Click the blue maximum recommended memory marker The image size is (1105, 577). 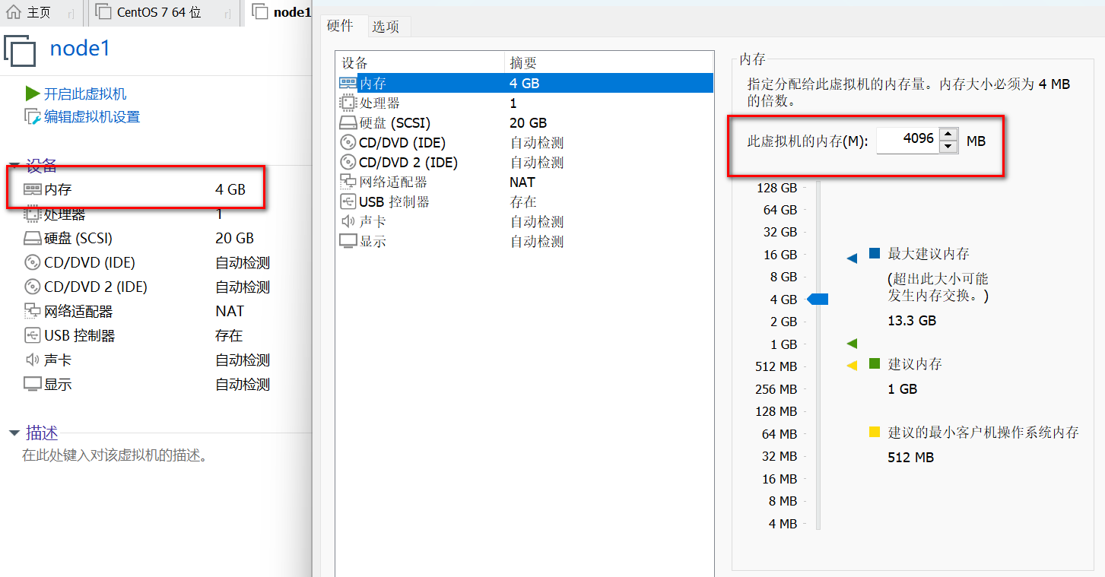(852, 258)
